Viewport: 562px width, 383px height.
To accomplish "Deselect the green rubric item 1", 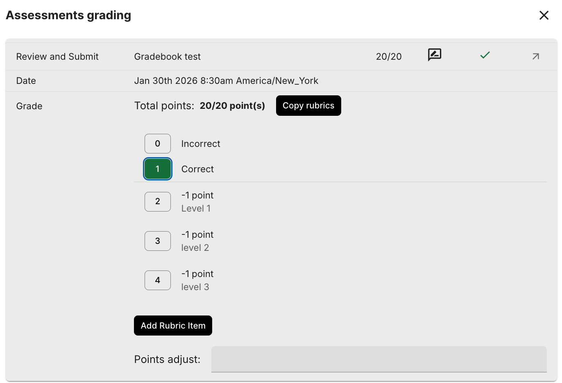I will [158, 169].
